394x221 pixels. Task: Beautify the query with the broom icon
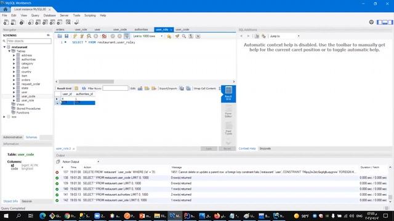(x=177, y=36)
